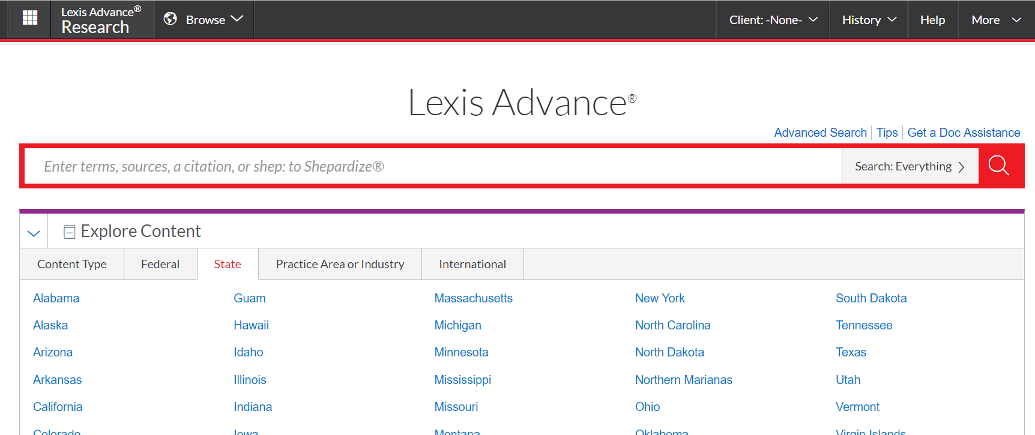Select Hawaii from the state list
This screenshot has width=1035, height=435.
251,325
